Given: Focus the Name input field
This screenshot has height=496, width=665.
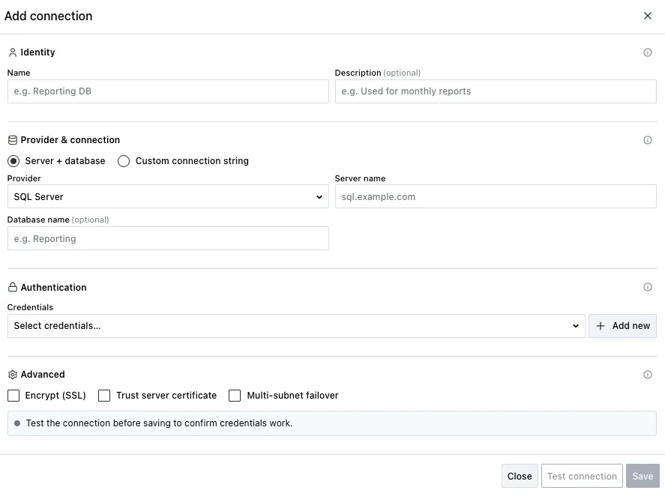Looking at the screenshot, I should point(168,91).
